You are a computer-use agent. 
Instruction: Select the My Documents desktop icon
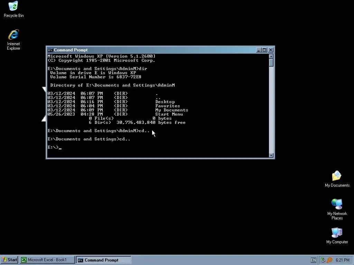(x=337, y=179)
